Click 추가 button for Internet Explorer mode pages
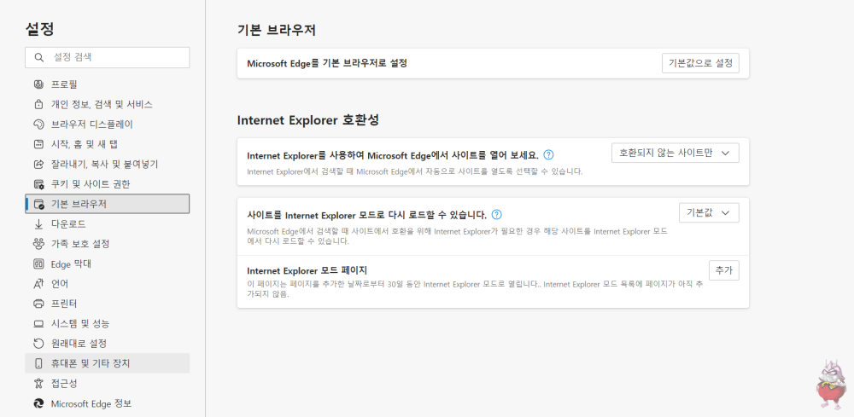The image size is (854, 417). pos(724,270)
